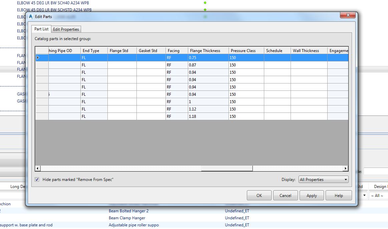The height and width of the screenshot is (229, 388).
Task: Select "ELBOW 45 DEG LR BW SCH40 A234 WPB" row
Action: pos(53,3)
